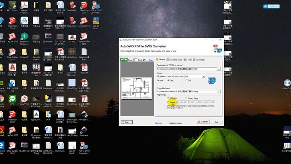The image size is (291, 164).
Task: Switch to the General tab
Action: (161, 60)
